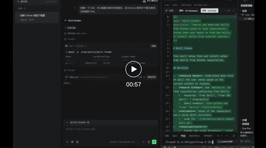This screenshot has height=148, width=266.
Task: Click the plus icon for 新任务
Action: [x=18, y=2]
